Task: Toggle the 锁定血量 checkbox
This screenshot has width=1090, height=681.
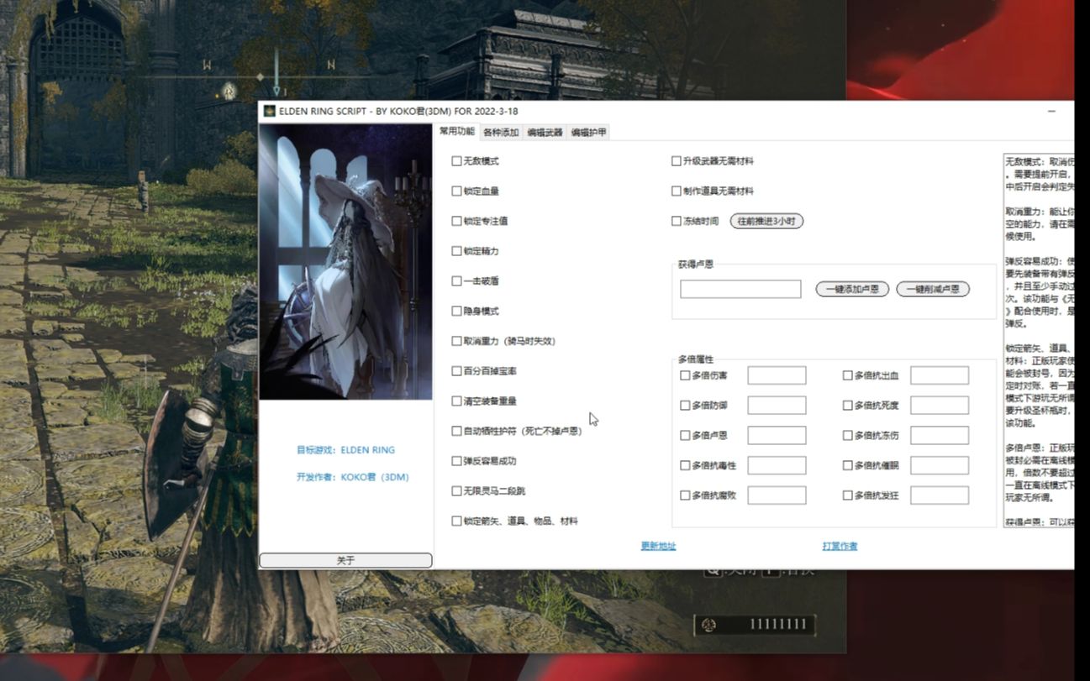Action: (x=456, y=191)
